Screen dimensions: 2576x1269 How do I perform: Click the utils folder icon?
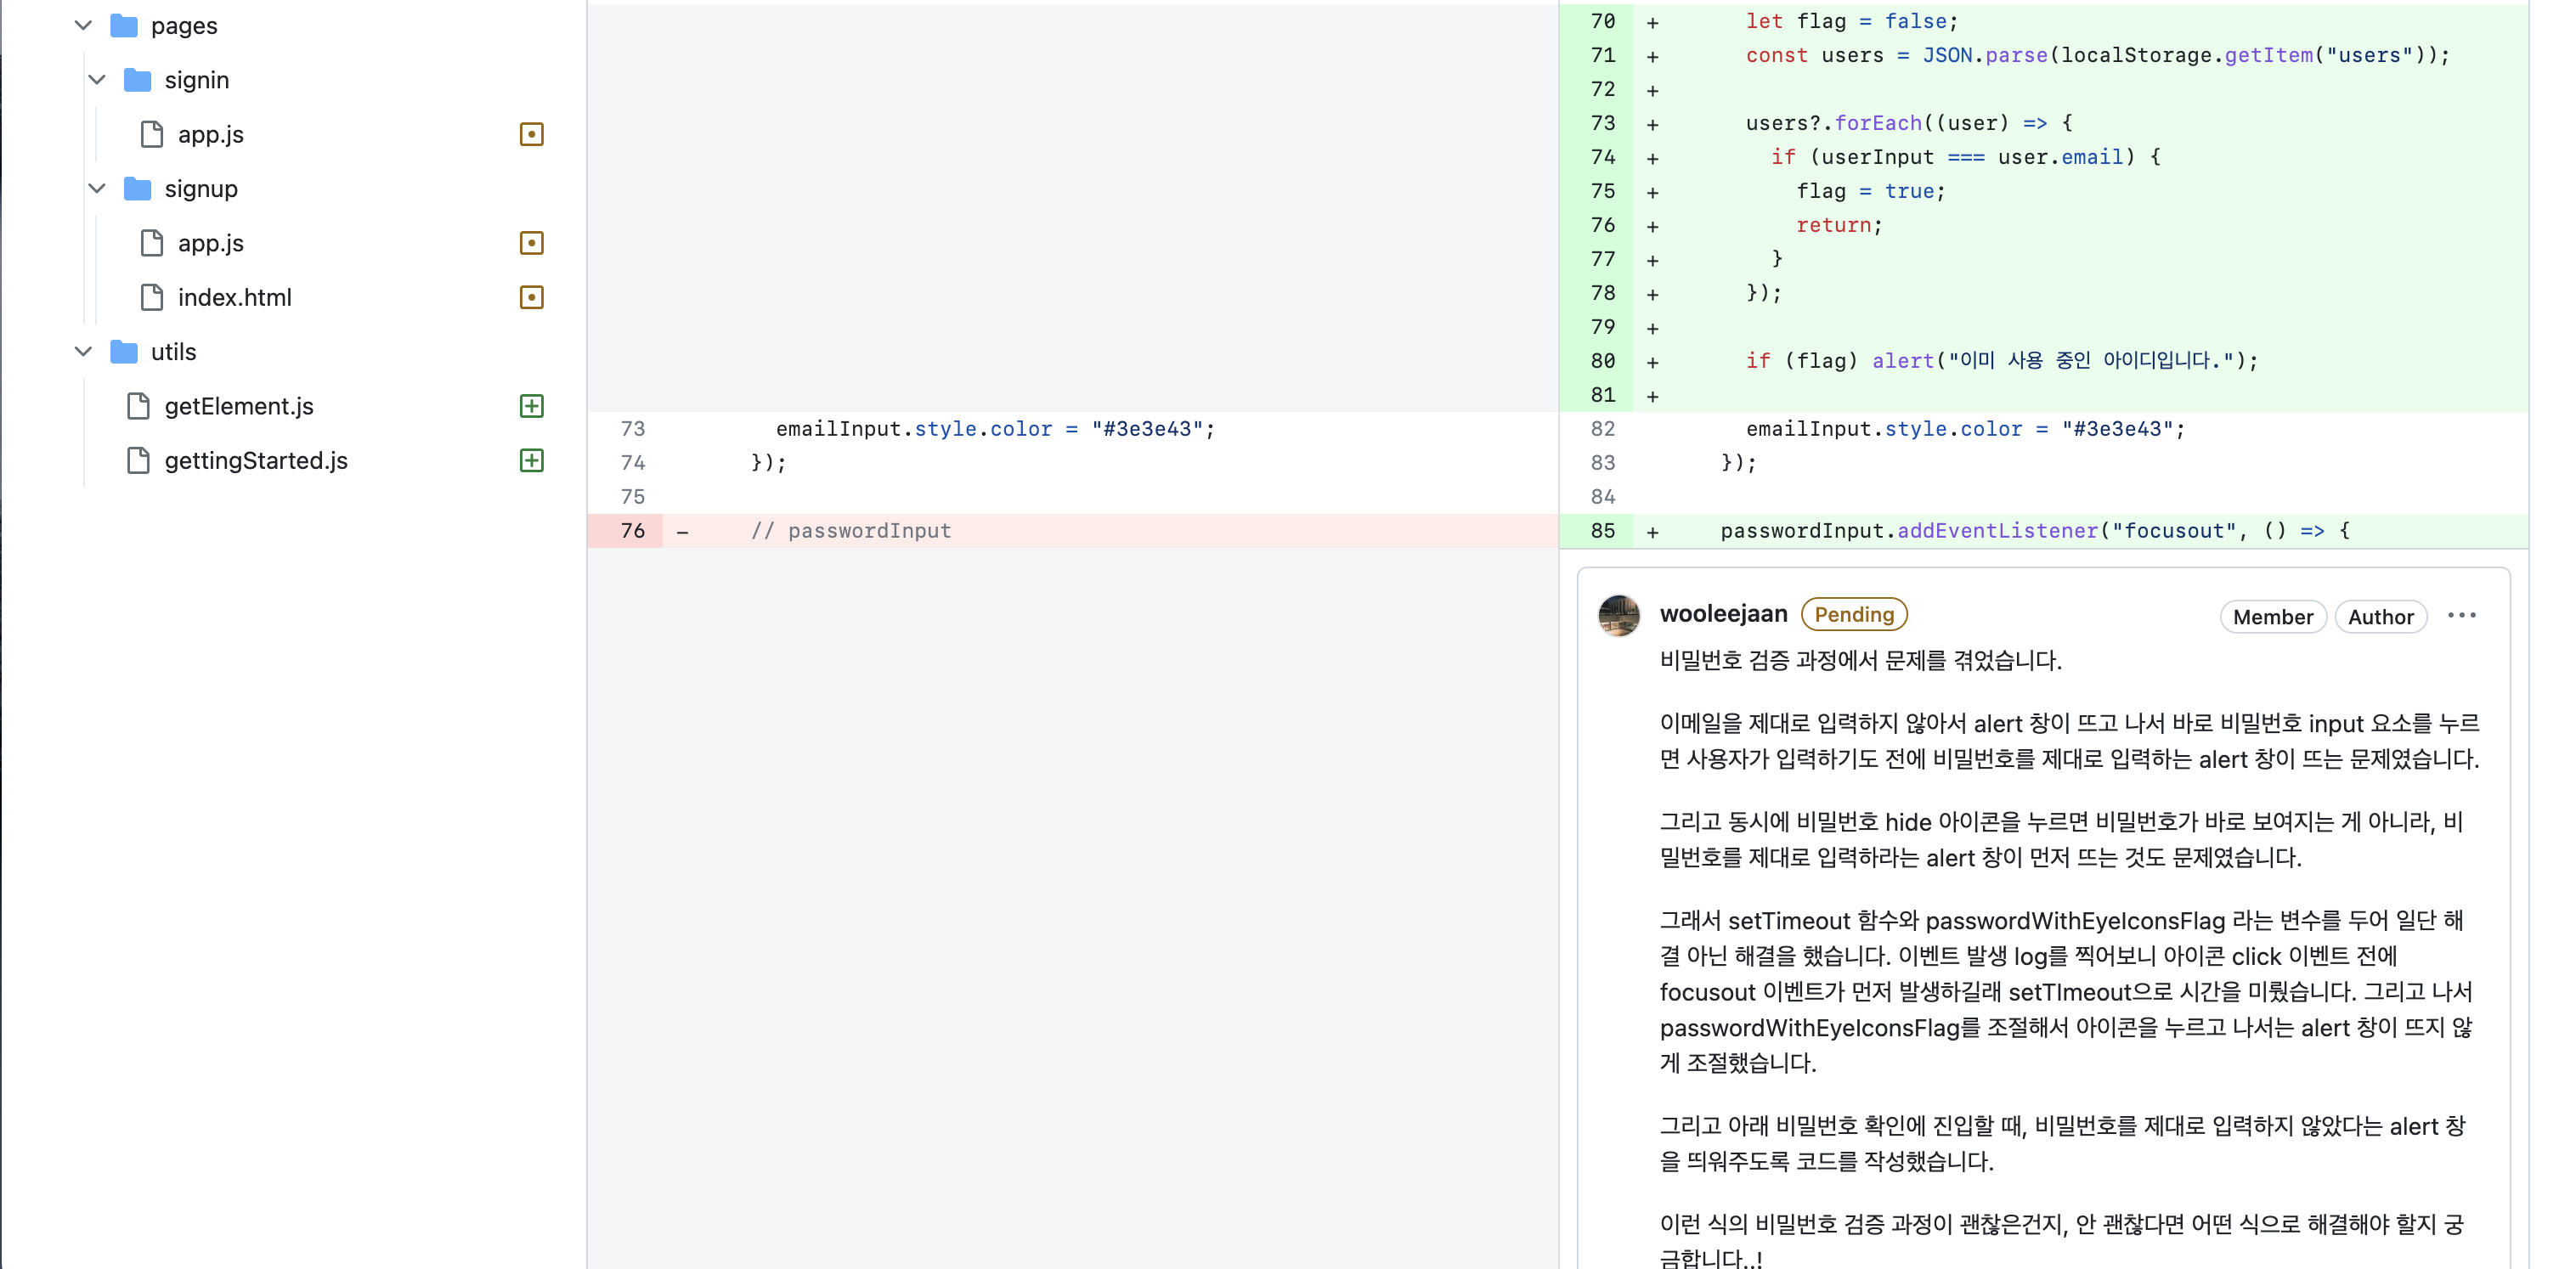point(124,352)
